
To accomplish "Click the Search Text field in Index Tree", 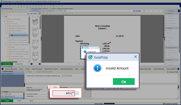I will (x=14, y=14).
